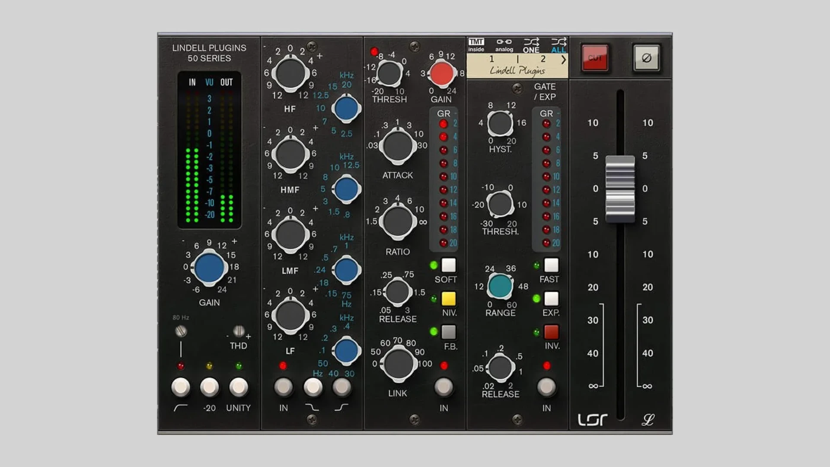Image resolution: width=830 pixels, height=467 pixels.
Task: Toggle the gate IN button
Action: tap(546, 387)
